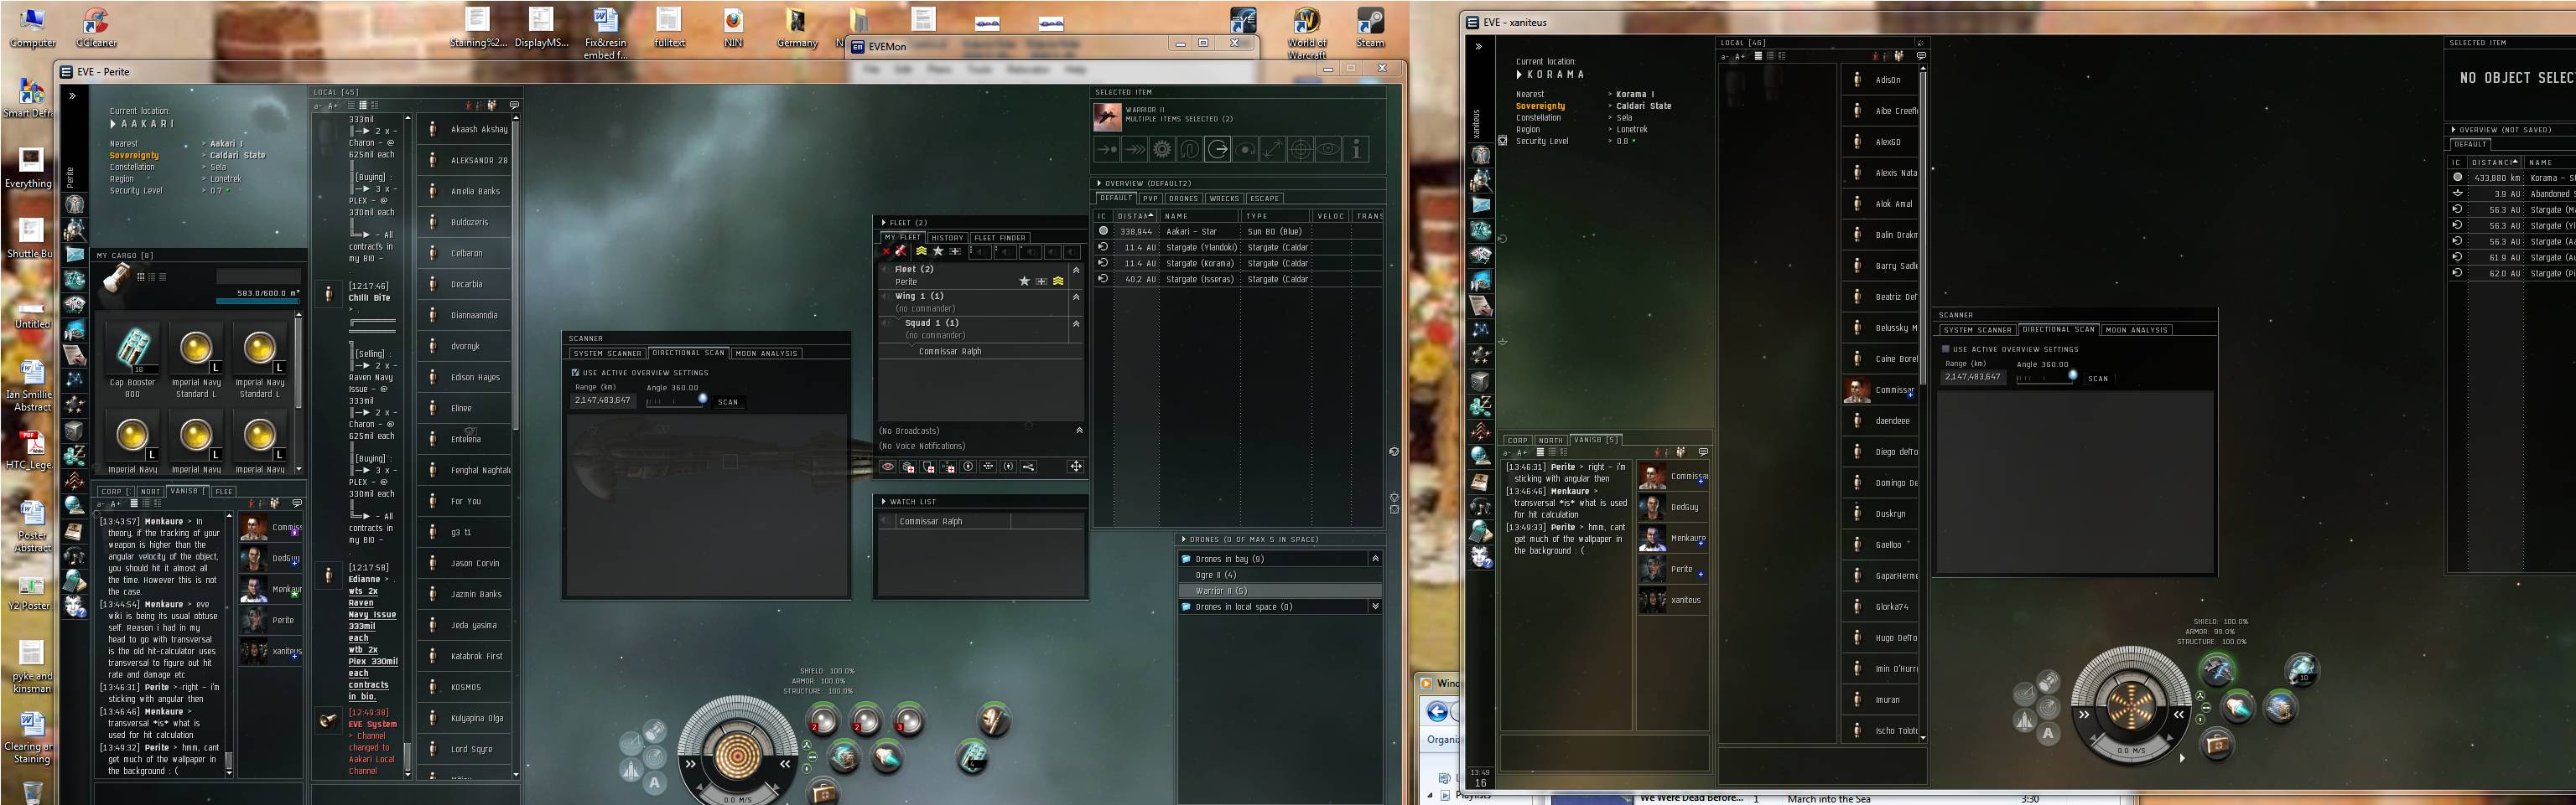The image size is (2576, 805).
Task: Select Stargate (Isseras) overview row
Action: point(1238,280)
